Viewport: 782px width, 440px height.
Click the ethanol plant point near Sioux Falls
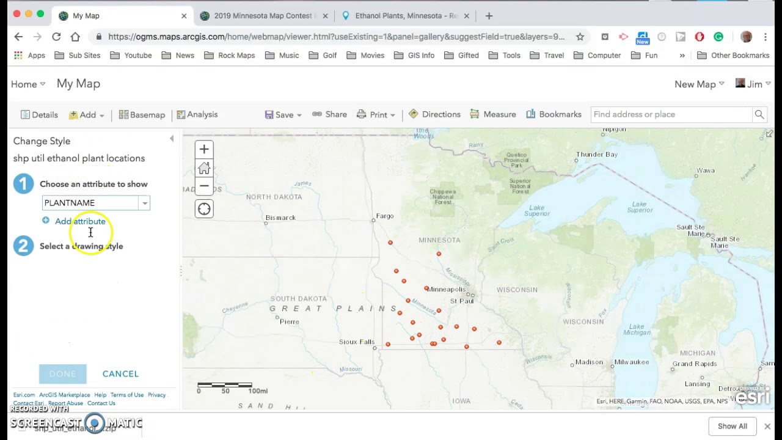(388, 345)
